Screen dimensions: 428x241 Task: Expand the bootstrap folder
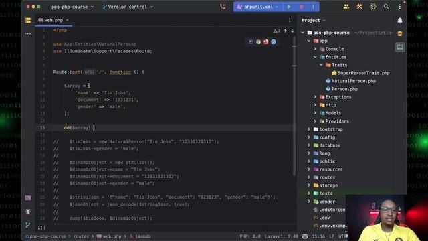click(309, 129)
